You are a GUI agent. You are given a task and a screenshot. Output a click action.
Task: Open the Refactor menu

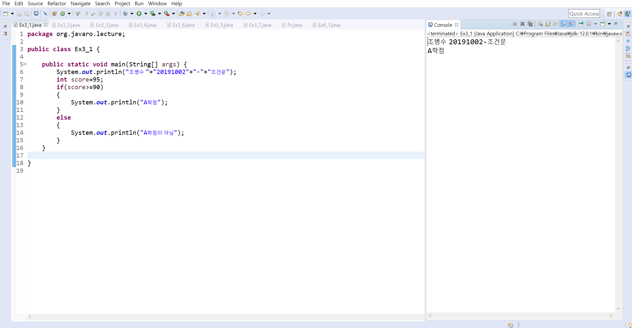(x=57, y=4)
